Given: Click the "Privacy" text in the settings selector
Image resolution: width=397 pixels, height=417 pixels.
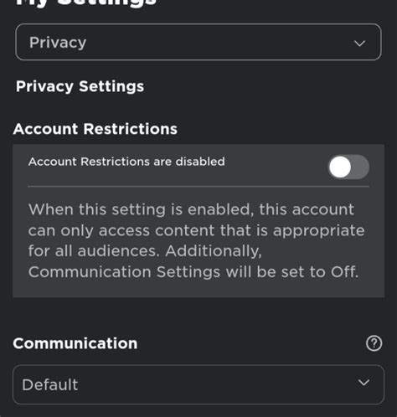Looking at the screenshot, I should pyautogui.click(x=58, y=43).
